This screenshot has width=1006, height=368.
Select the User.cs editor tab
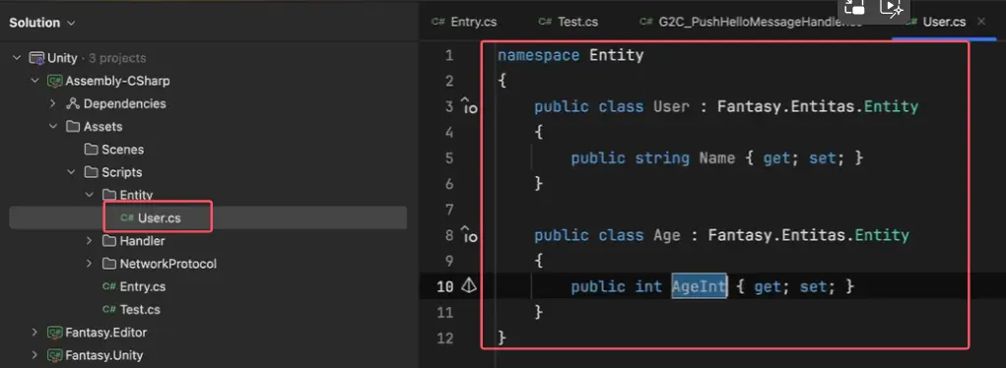coord(935,22)
